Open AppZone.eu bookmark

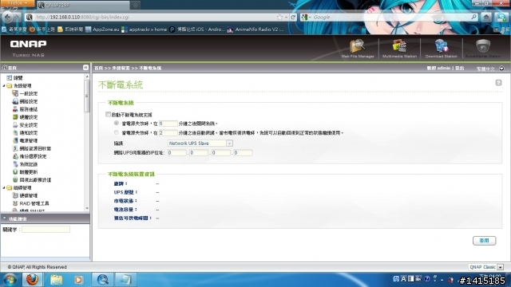click(x=102, y=29)
